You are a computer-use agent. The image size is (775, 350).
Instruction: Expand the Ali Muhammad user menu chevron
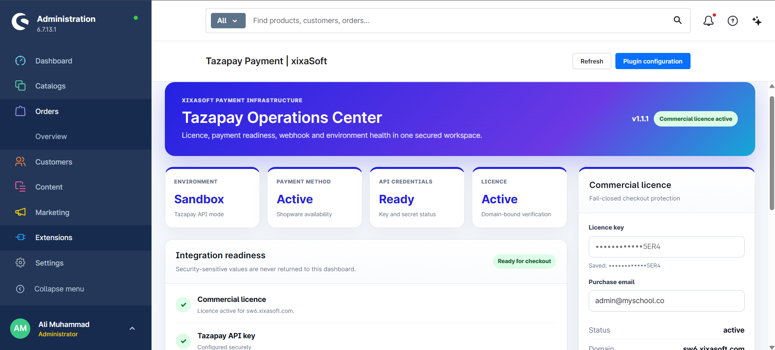(x=132, y=329)
